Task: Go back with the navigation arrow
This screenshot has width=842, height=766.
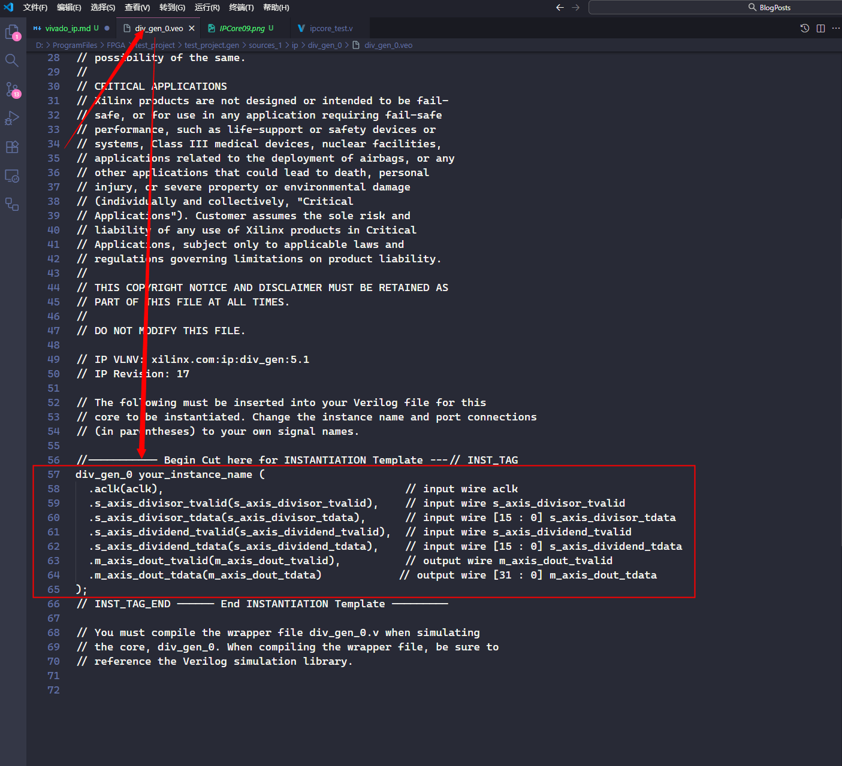Action: pyautogui.click(x=560, y=7)
